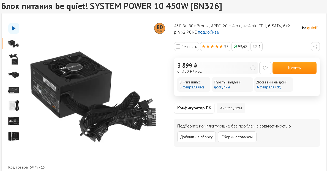Open the share icon menu
Viewport: 327px width, 171px height.
315,47
